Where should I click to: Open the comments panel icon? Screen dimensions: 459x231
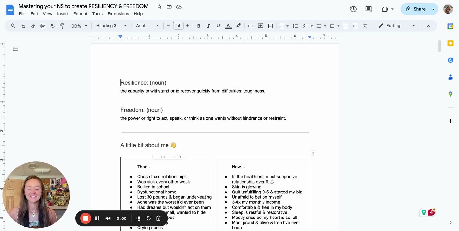pos(368,9)
